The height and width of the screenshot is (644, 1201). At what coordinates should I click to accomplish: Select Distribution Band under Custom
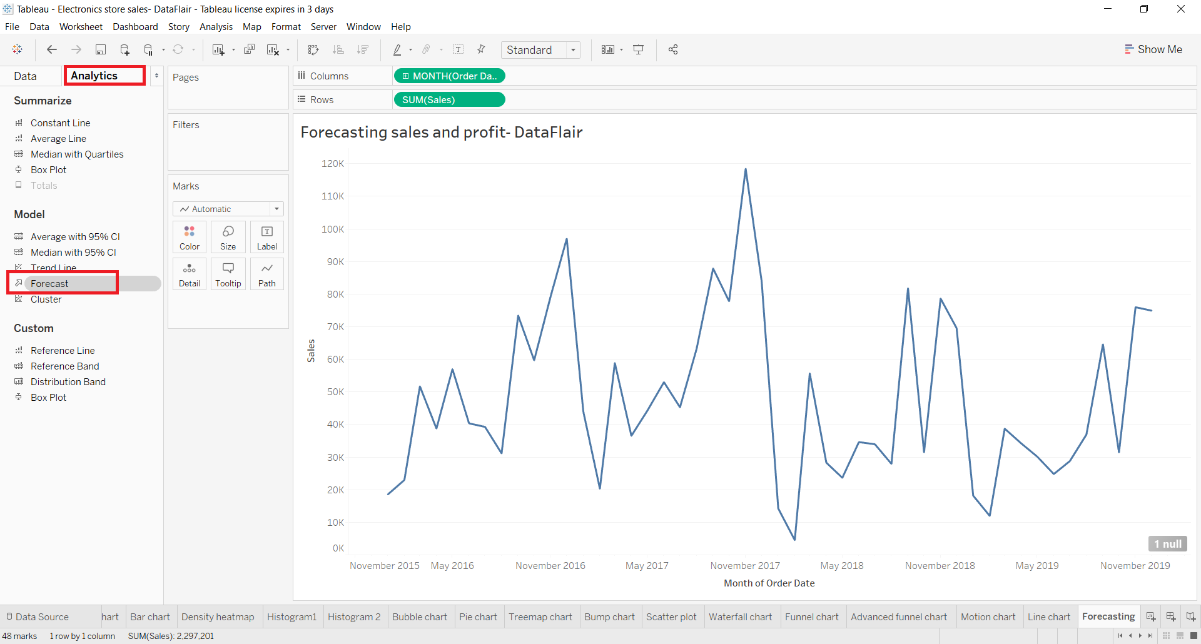68,381
